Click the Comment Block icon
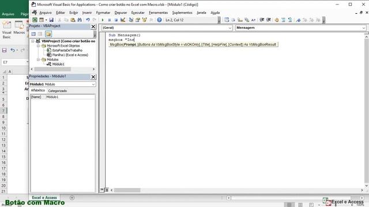Viewport: 369px width, 207px height. pos(283,20)
